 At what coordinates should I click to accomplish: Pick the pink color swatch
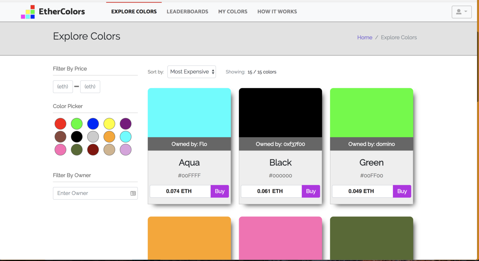60,150
